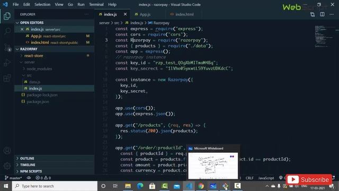Select App.js in Open Editors
This screenshot has height=191, width=339.
[x=55, y=36]
